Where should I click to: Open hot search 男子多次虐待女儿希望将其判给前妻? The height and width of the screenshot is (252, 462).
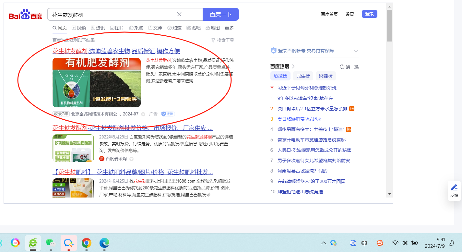(314, 161)
